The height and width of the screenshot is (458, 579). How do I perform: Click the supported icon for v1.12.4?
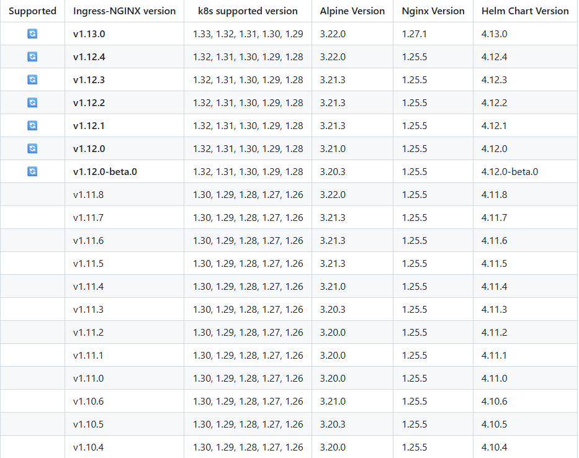[x=32, y=57]
